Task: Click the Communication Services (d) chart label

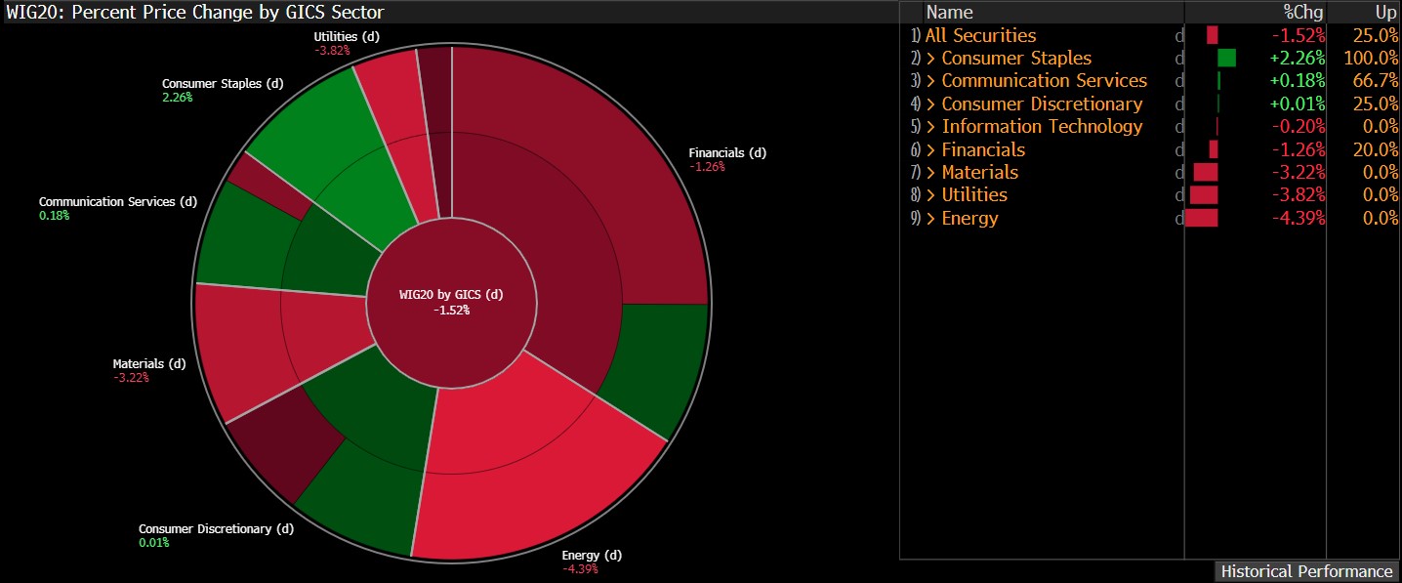Action: 118,202
